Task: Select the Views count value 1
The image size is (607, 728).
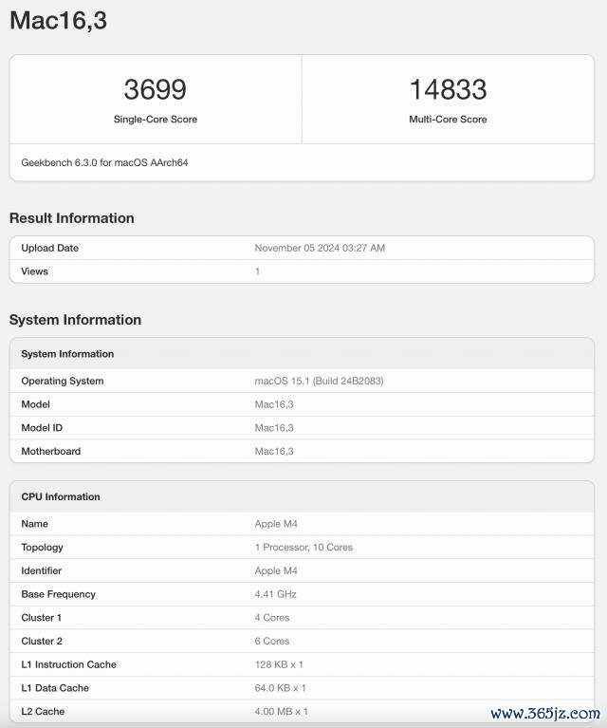Action: [x=257, y=271]
